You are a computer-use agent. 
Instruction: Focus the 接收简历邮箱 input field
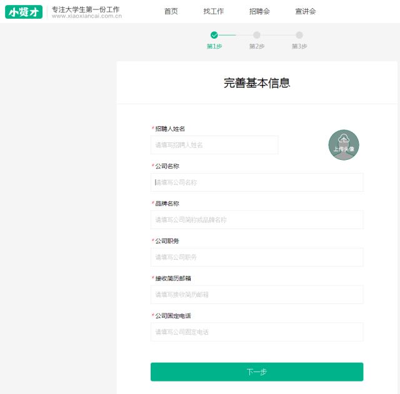coord(257,295)
